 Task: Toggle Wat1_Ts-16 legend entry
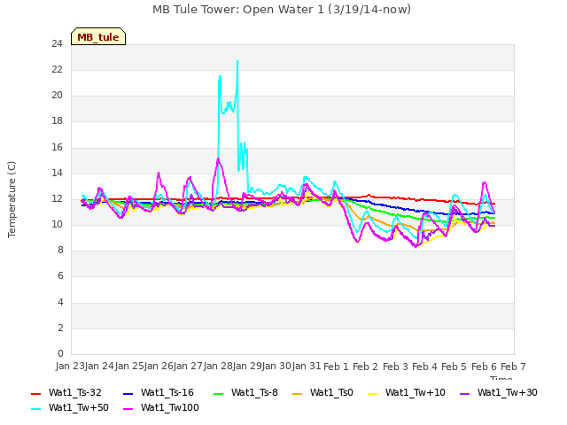point(159,393)
